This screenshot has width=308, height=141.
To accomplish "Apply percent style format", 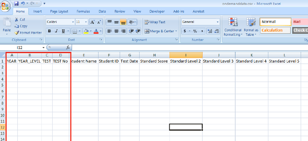I will point(195,31).
